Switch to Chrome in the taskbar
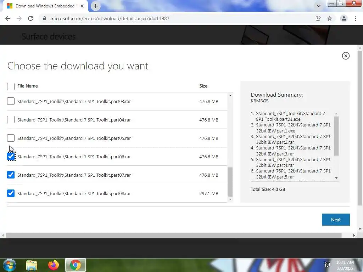 click(x=76, y=265)
